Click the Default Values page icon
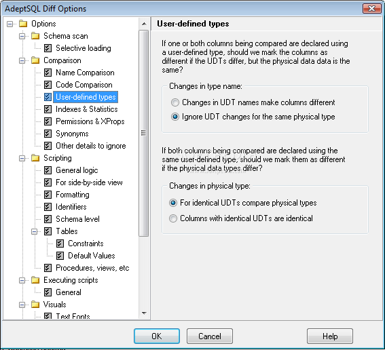385x350 pixels. (60, 256)
